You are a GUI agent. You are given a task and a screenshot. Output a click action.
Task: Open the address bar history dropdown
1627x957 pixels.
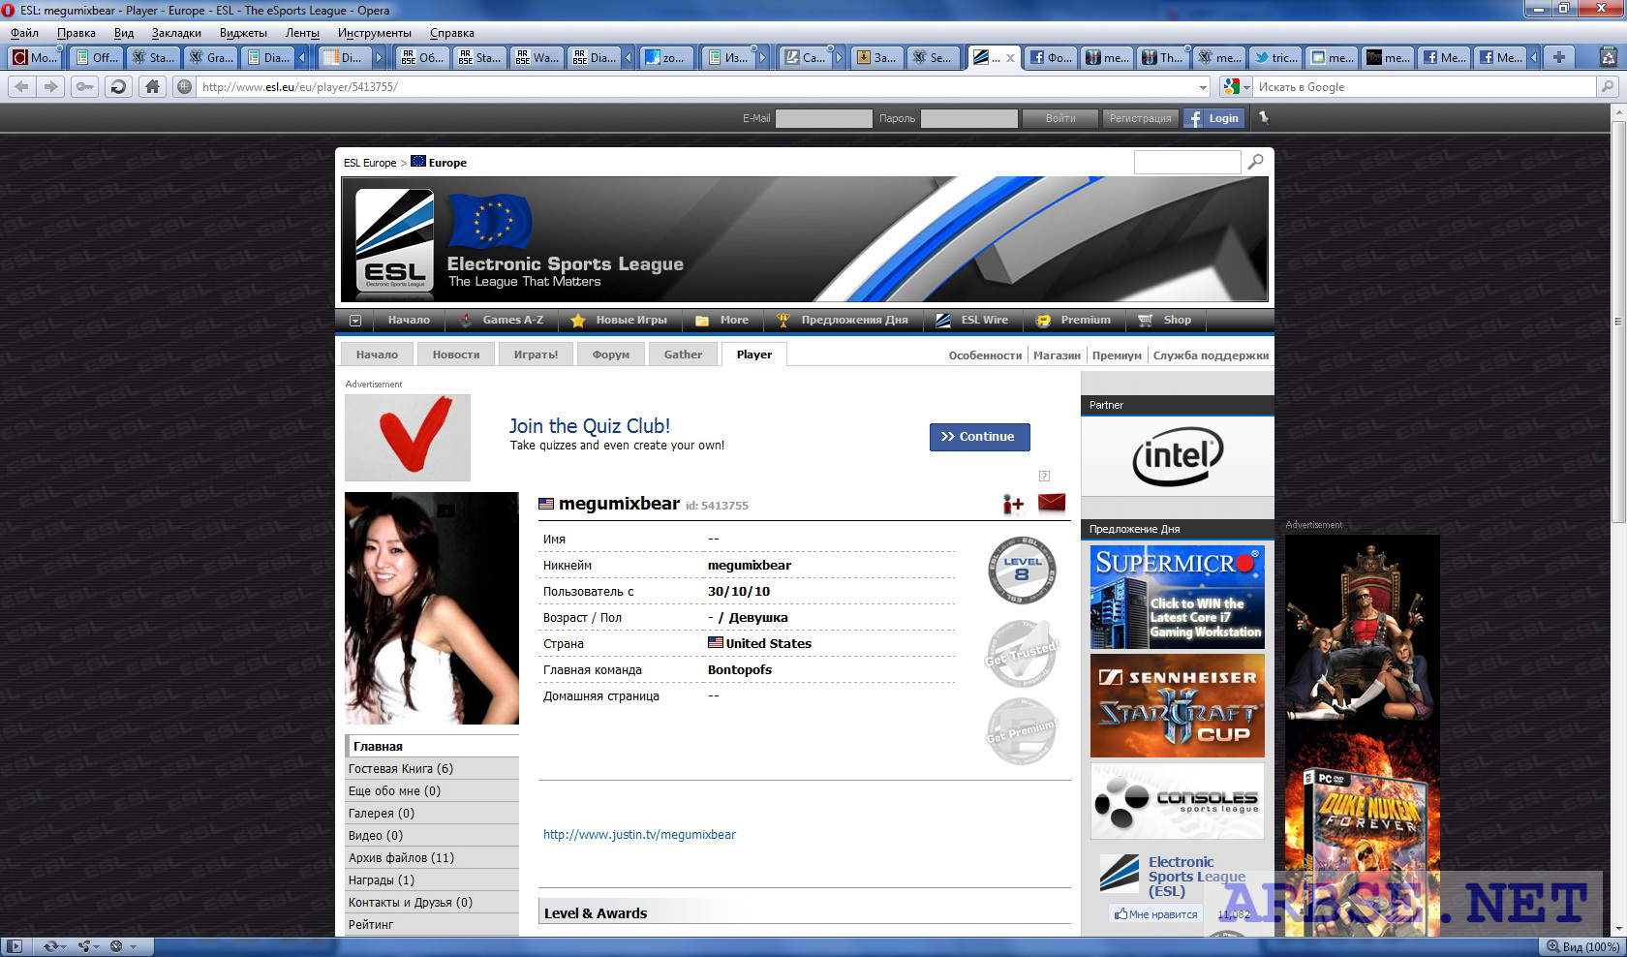coord(1203,87)
